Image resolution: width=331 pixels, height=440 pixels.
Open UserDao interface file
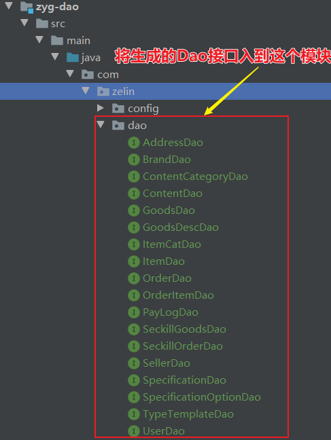pos(164,431)
